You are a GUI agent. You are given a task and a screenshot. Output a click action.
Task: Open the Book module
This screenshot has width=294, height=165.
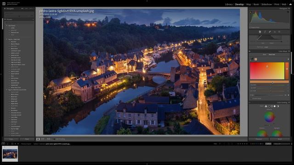click(256, 4)
